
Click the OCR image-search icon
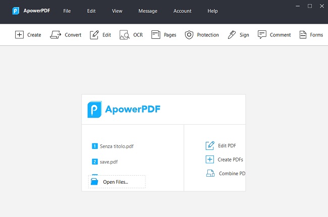pyautogui.click(x=125, y=35)
